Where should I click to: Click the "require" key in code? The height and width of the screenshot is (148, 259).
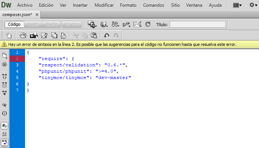pos(52,59)
